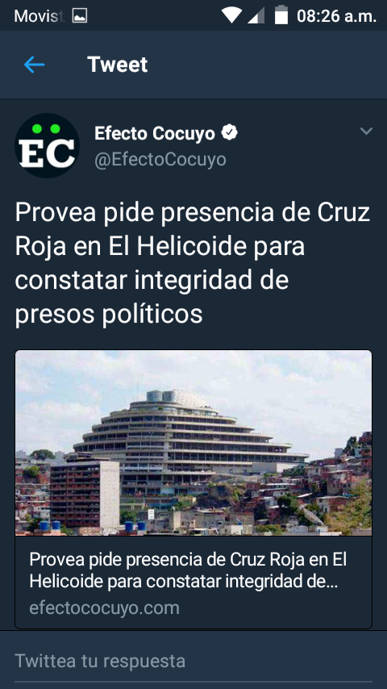This screenshot has width=387, height=689.
Task: Tap the blue back arrow
Action: tap(34, 65)
